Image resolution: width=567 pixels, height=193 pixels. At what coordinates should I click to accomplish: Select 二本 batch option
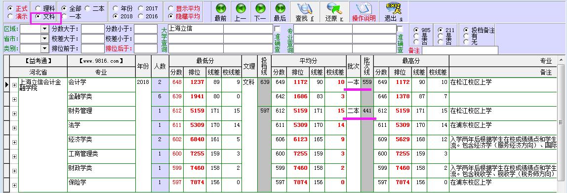click(x=87, y=8)
